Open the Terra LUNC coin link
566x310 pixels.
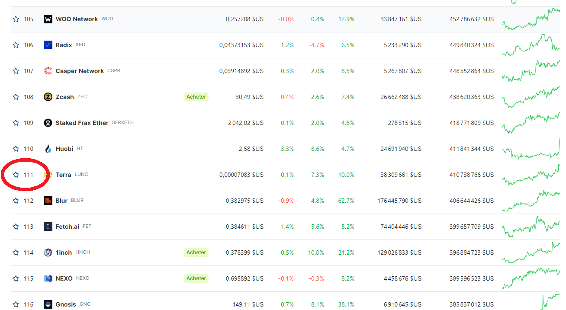coord(64,175)
